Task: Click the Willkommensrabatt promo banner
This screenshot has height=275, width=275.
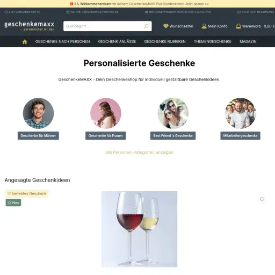Action: click(139, 4)
